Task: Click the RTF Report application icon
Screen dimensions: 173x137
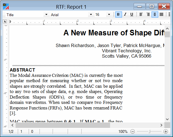Action: click(6, 6)
